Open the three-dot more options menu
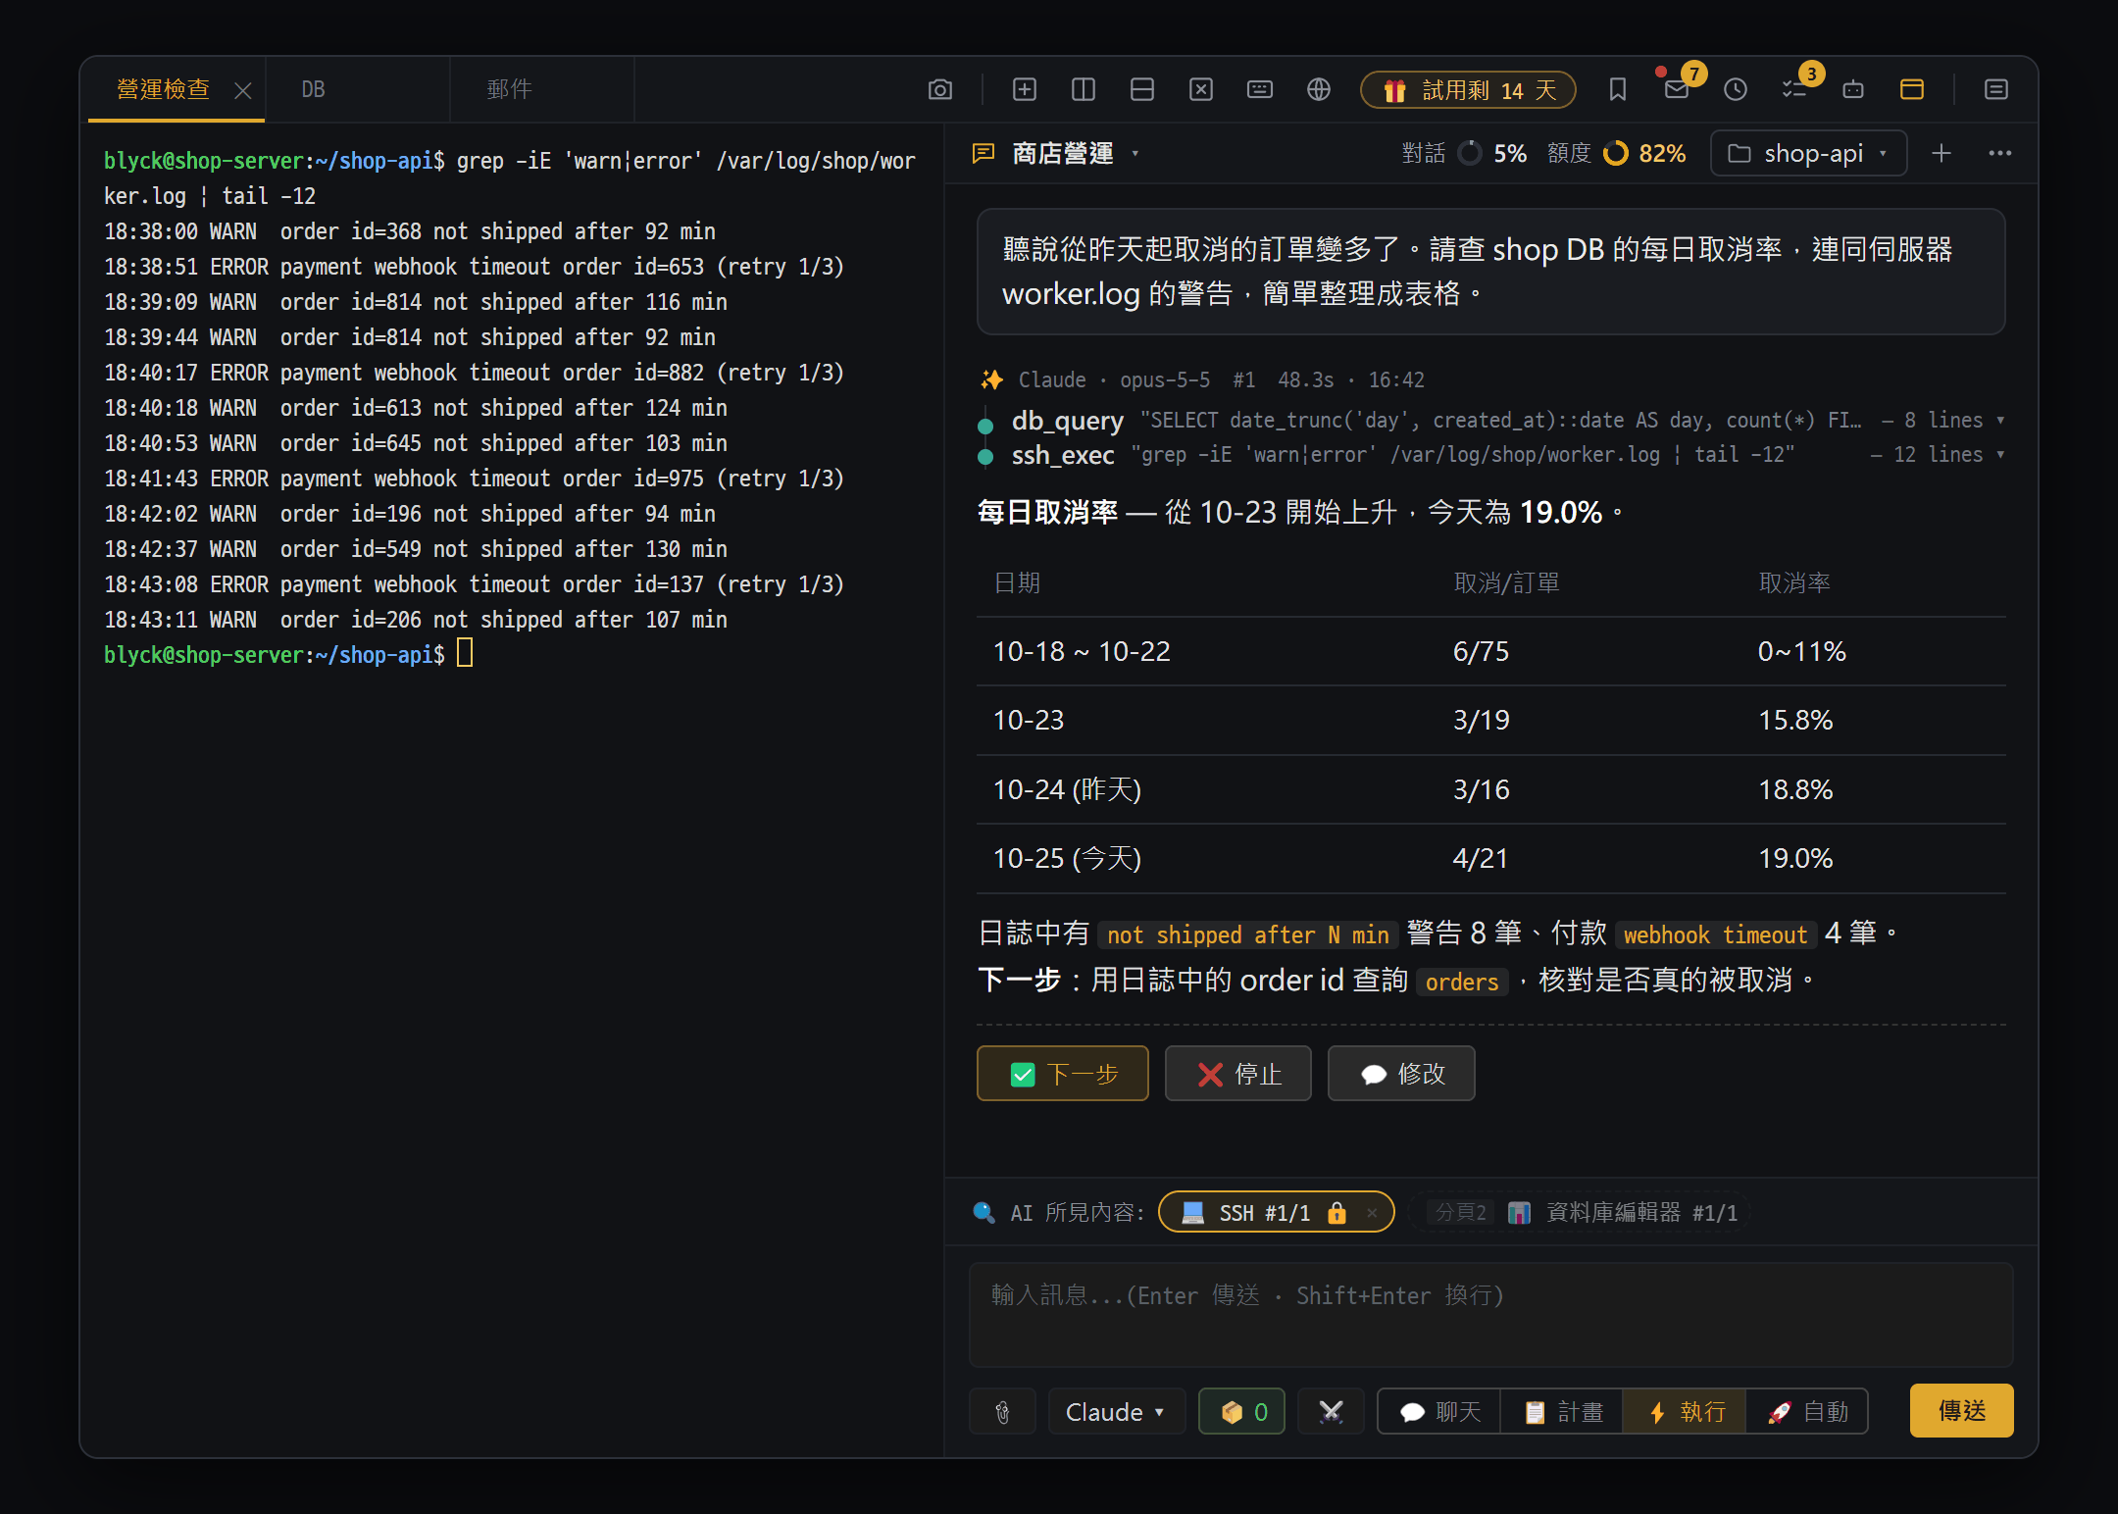2118x1514 pixels. tap(1999, 153)
